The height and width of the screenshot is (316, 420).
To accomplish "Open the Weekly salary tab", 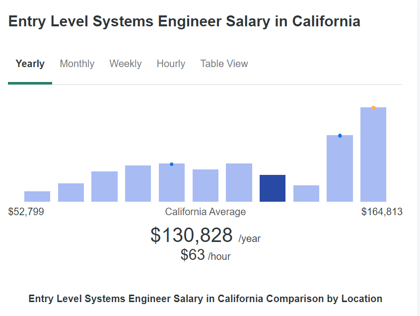I will tap(126, 64).
